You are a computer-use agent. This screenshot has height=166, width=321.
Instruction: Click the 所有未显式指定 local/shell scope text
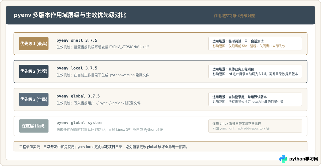click(x=248, y=102)
